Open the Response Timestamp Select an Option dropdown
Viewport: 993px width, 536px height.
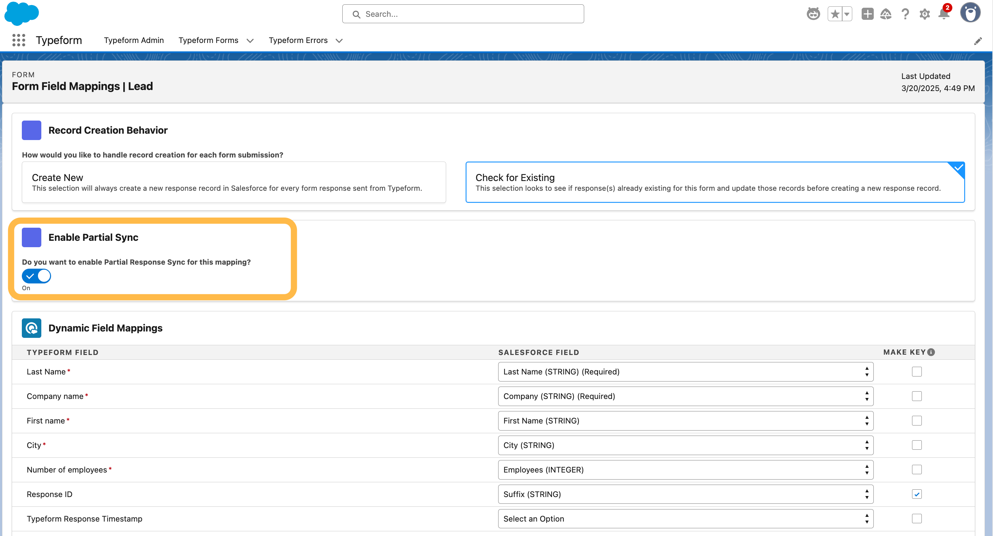click(685, 519)
